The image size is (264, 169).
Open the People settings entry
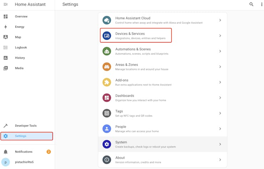tap(162, 129)
